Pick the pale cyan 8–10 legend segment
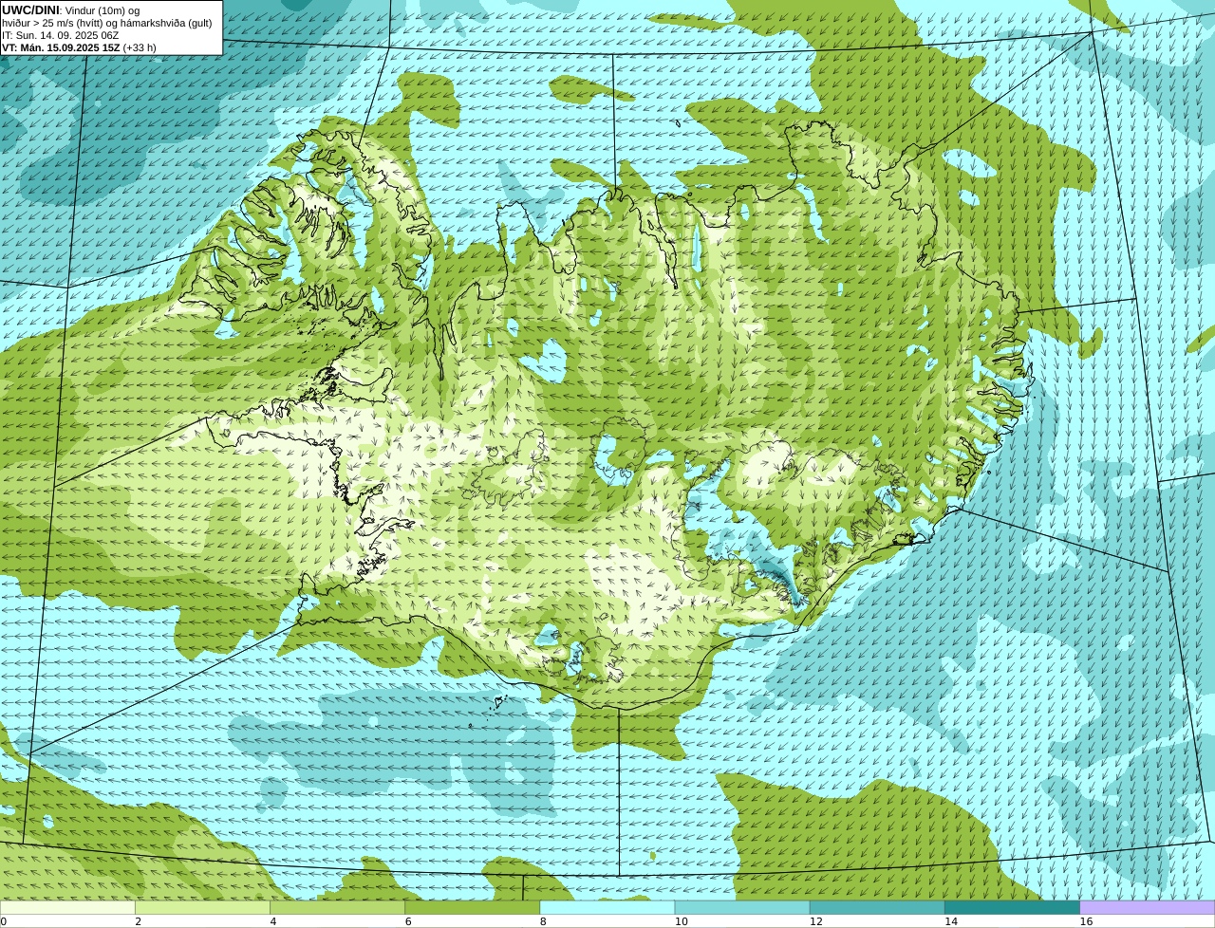 607,907
